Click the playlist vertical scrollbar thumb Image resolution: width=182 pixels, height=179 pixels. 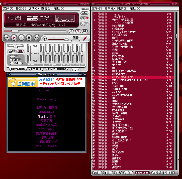(176, 36)
